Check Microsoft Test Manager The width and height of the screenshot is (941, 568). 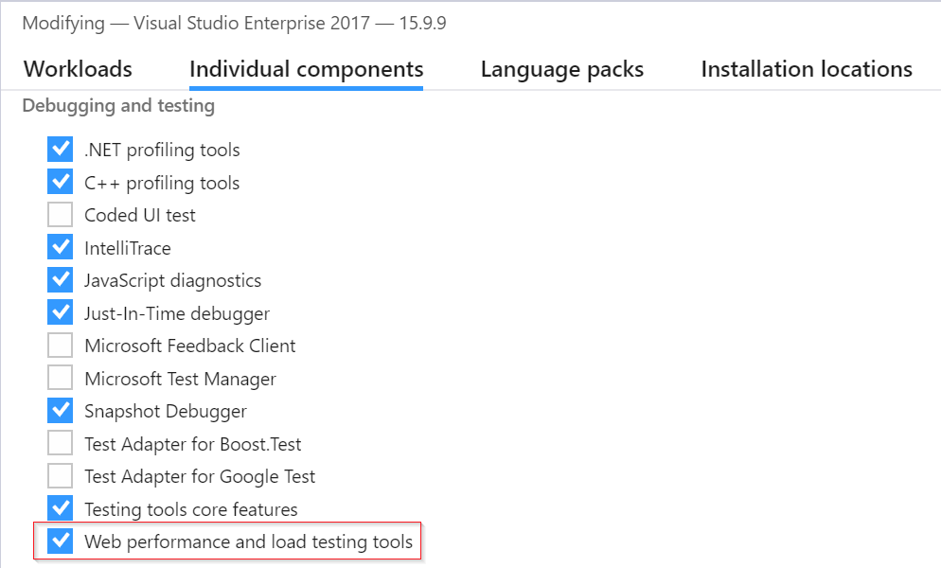(x=60, y=378)
